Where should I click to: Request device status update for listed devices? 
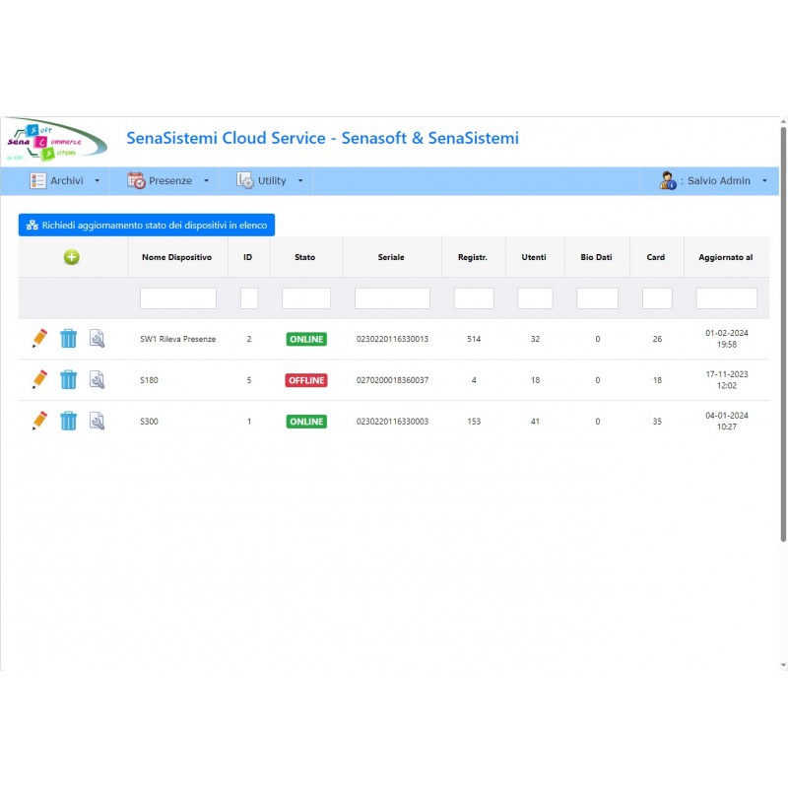[147, 226]
